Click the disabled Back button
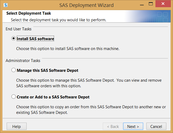The height and width of the screenshot is (133, 173). coord(113,126)
